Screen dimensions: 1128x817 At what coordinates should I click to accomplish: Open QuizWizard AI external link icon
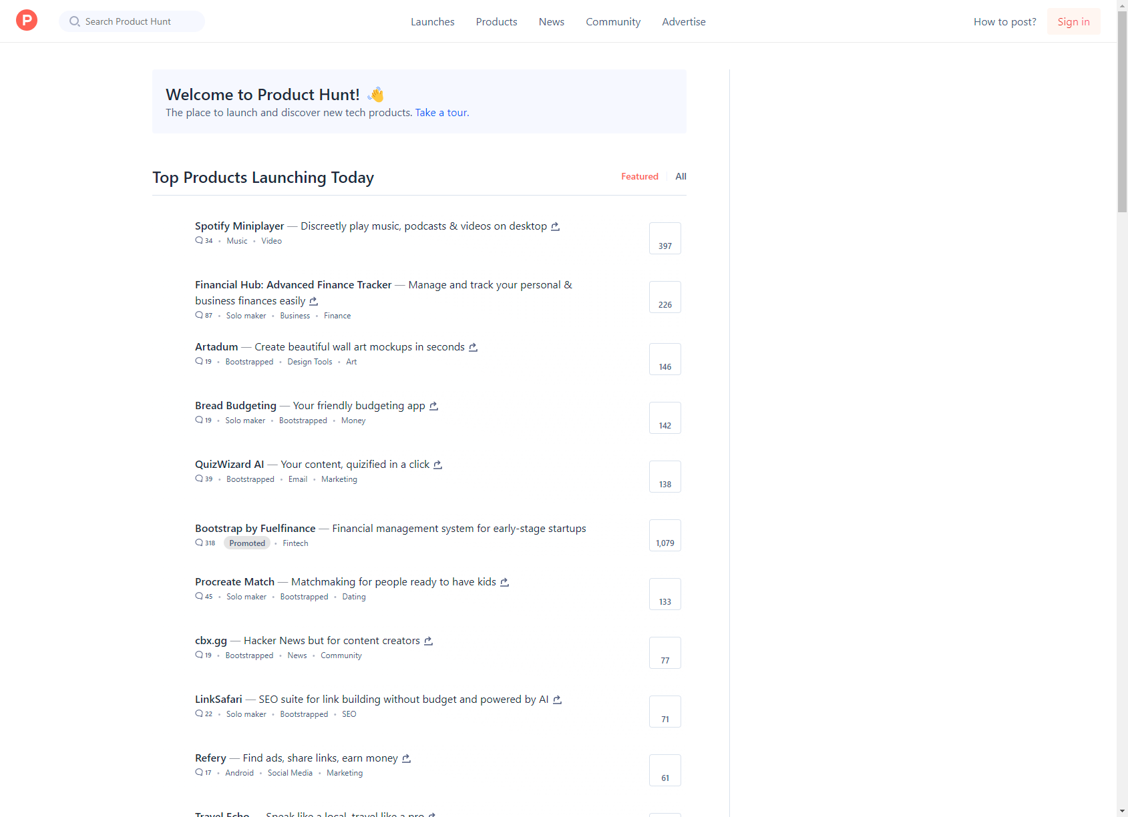[x=437, y=465]
